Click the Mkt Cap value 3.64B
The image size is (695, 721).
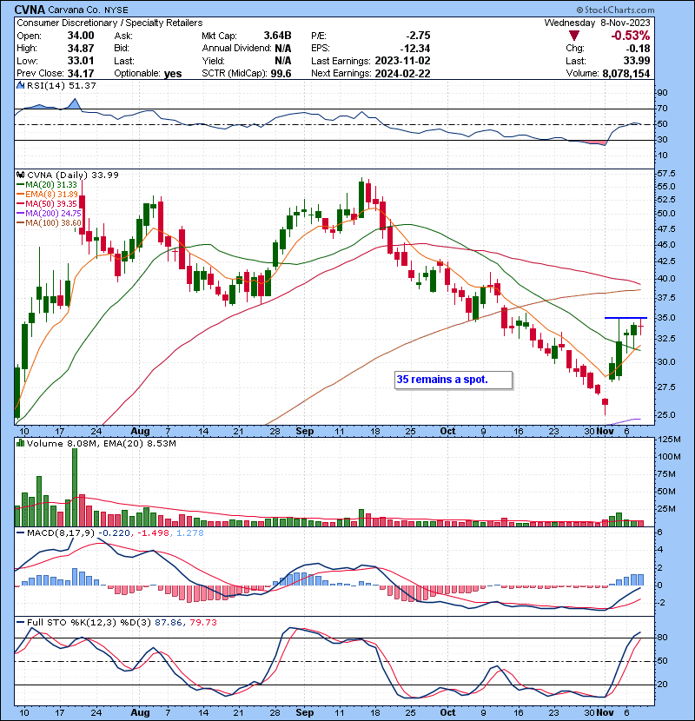pos(277,36)
